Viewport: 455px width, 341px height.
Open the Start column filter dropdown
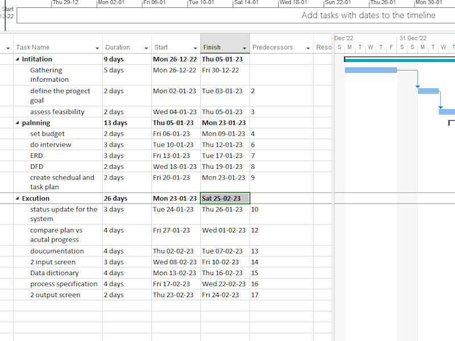195,48
